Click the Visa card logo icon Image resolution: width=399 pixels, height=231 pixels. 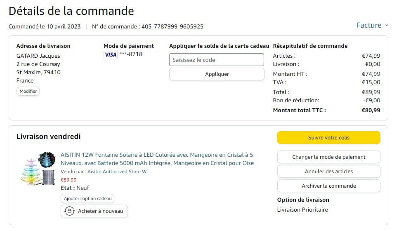110,54
